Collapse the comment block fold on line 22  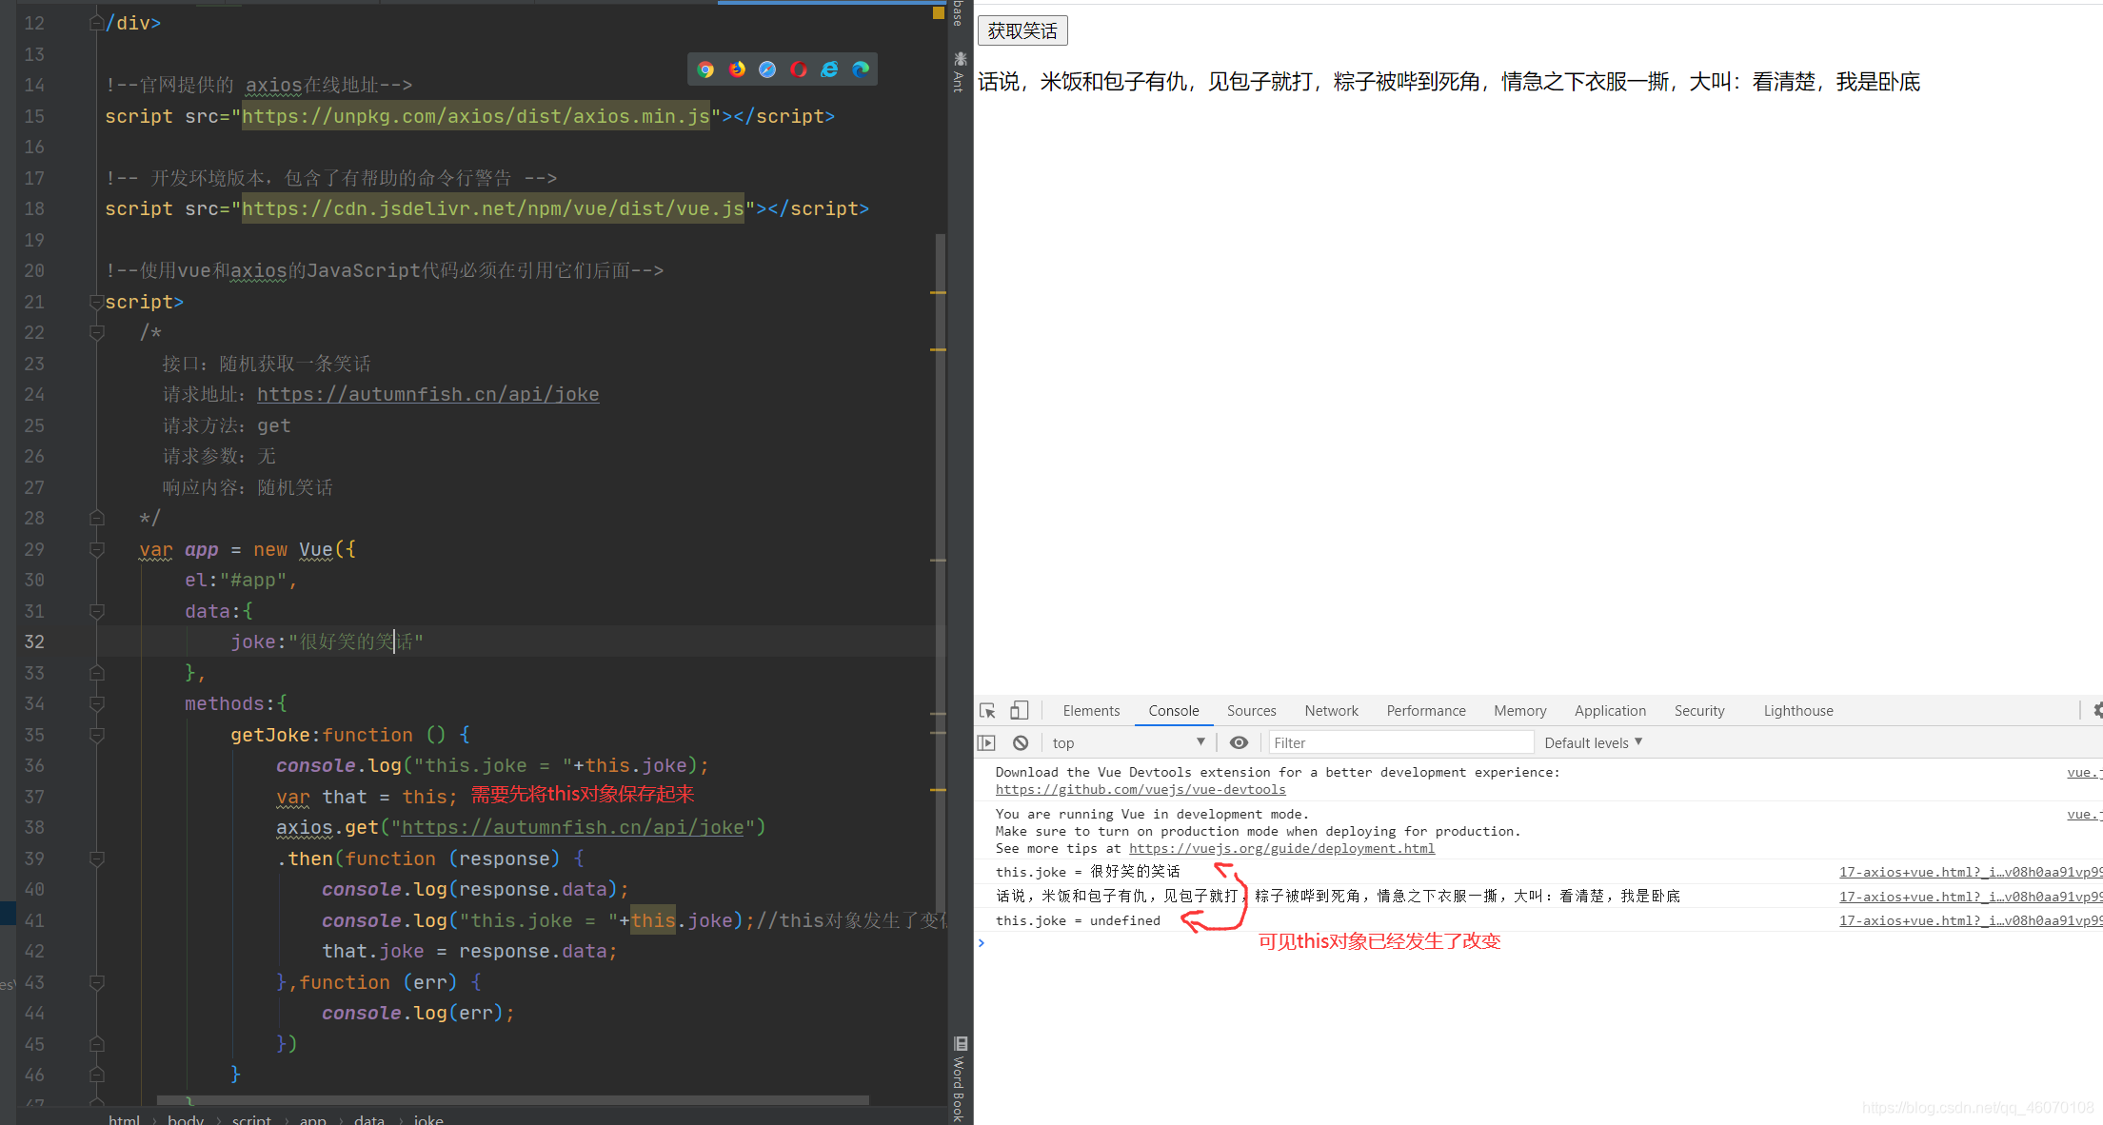(96, 332)
